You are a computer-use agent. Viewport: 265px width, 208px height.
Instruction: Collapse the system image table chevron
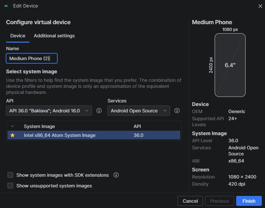(12, 126)
